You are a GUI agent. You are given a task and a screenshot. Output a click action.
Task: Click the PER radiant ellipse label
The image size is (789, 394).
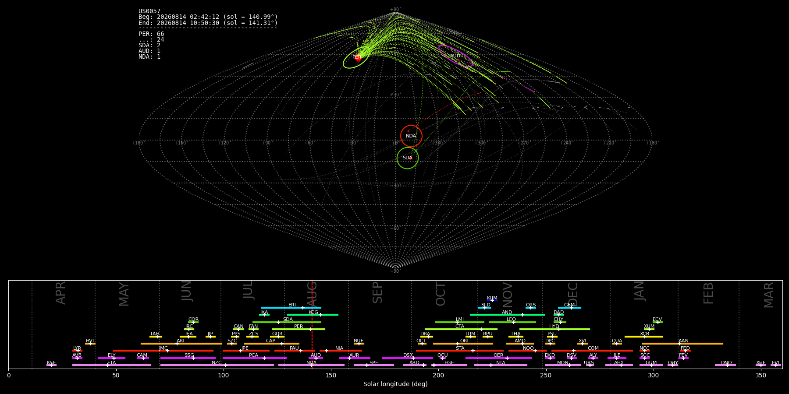(357, 57)
